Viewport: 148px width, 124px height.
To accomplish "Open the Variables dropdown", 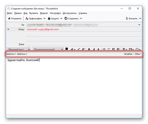I will click(129, 54).
